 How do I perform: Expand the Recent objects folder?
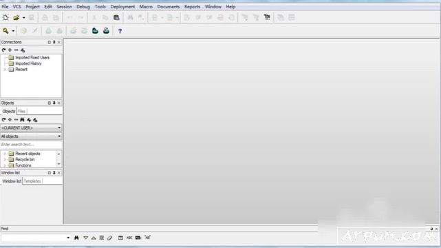[x=5, y=154]
